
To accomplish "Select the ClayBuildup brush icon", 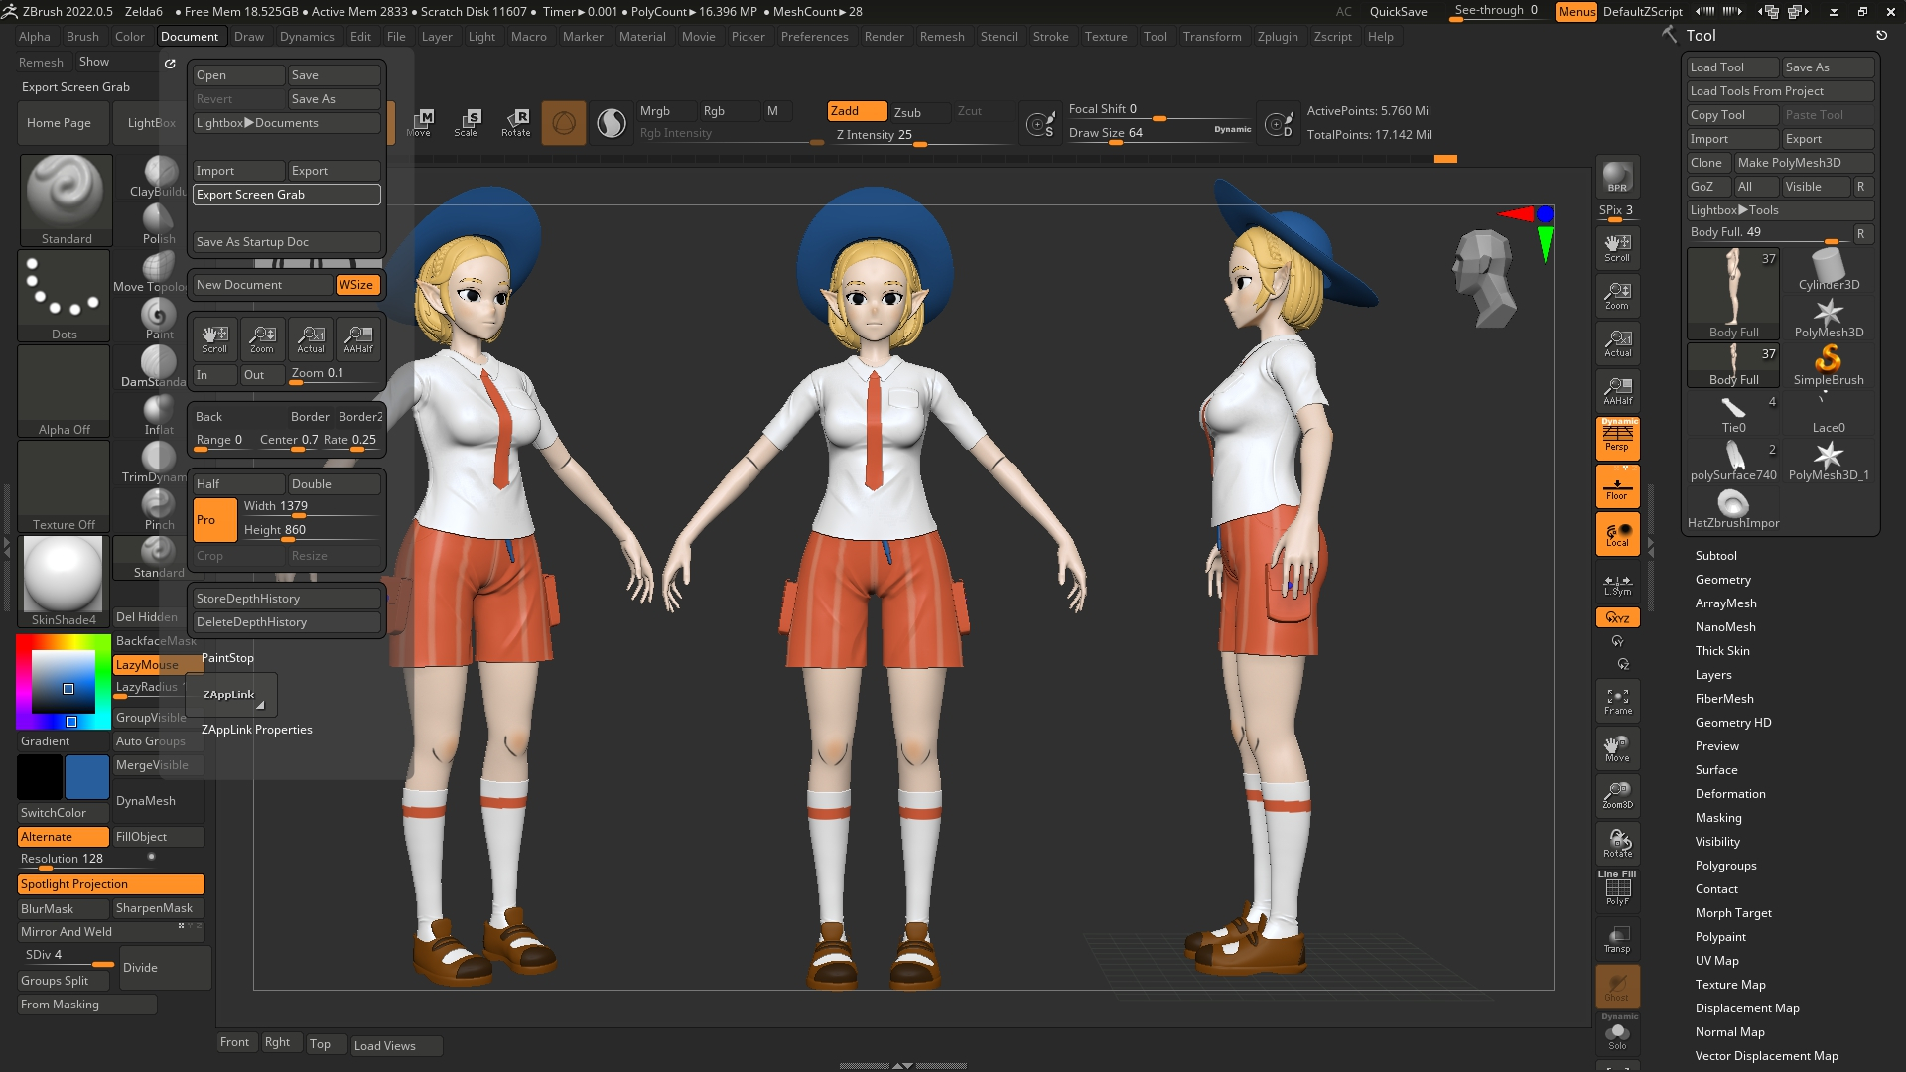I will (x=159, y=175).
